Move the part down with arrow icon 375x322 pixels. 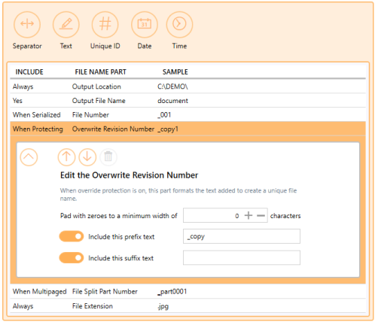point(87,157)
